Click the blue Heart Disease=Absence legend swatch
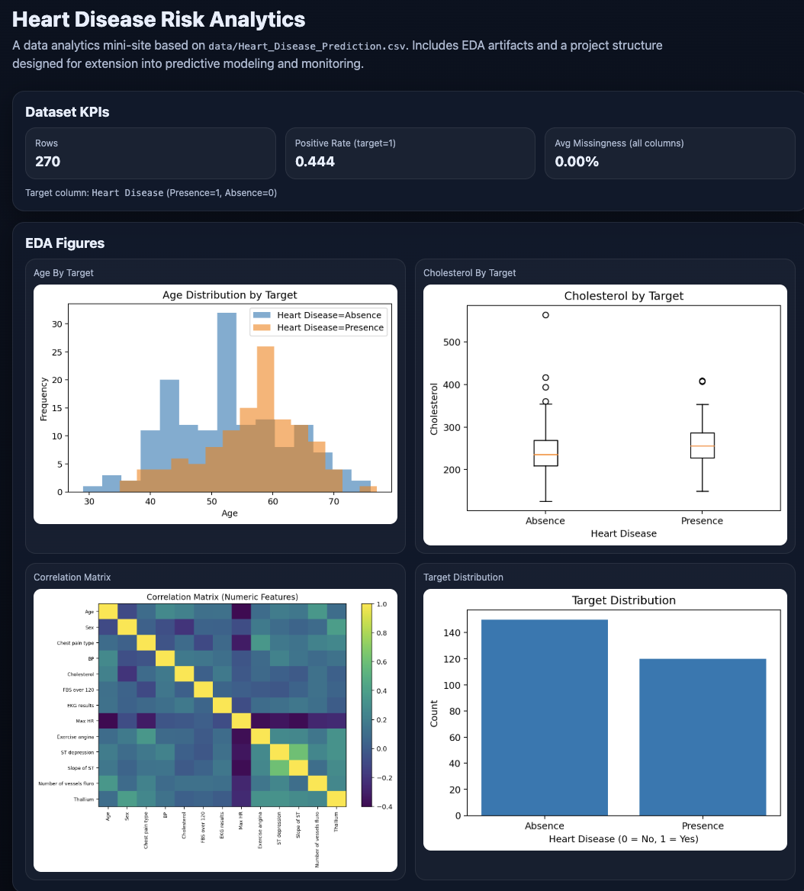 pos(262,315)
